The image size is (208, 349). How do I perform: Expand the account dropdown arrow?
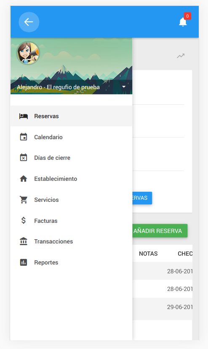click(x=124, y=87)
